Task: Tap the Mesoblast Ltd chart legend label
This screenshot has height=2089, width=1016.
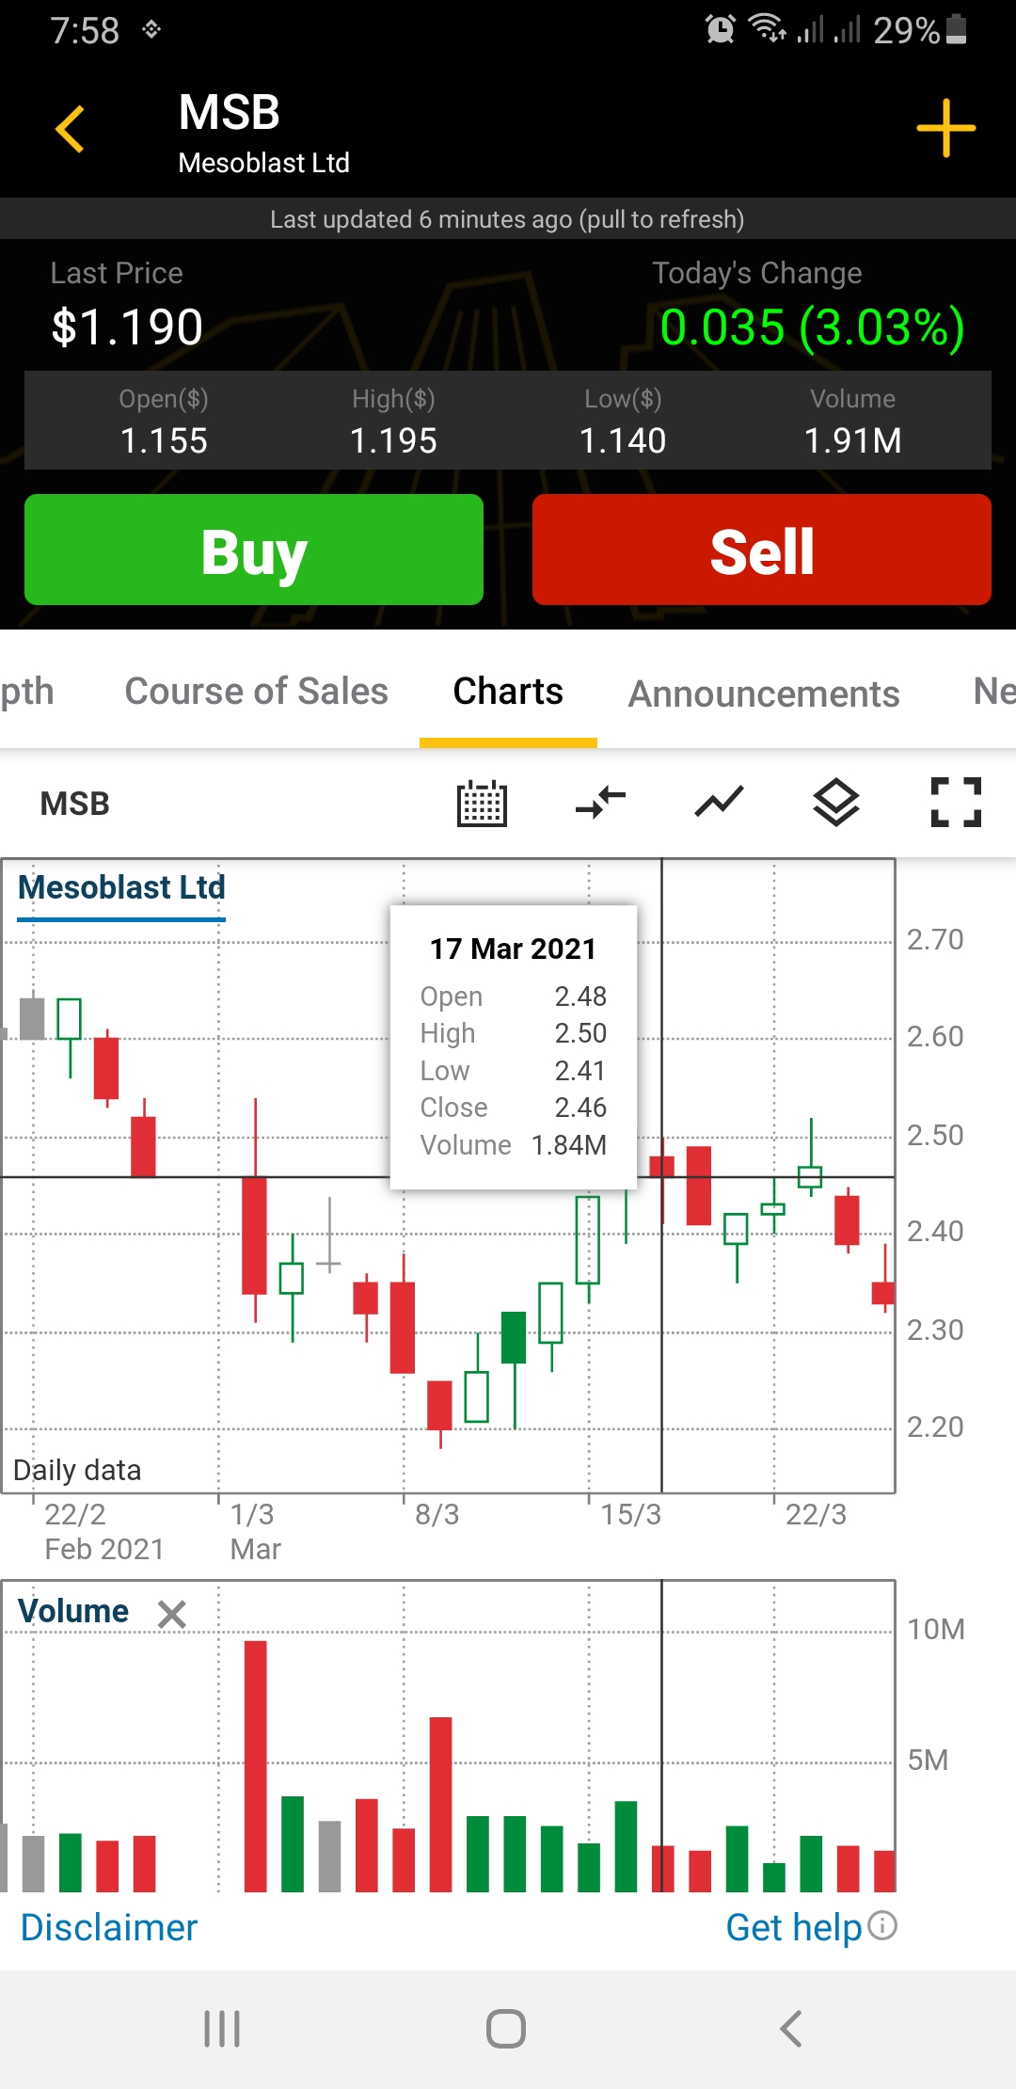Action: pyautogui.click(x=121, y=887)
